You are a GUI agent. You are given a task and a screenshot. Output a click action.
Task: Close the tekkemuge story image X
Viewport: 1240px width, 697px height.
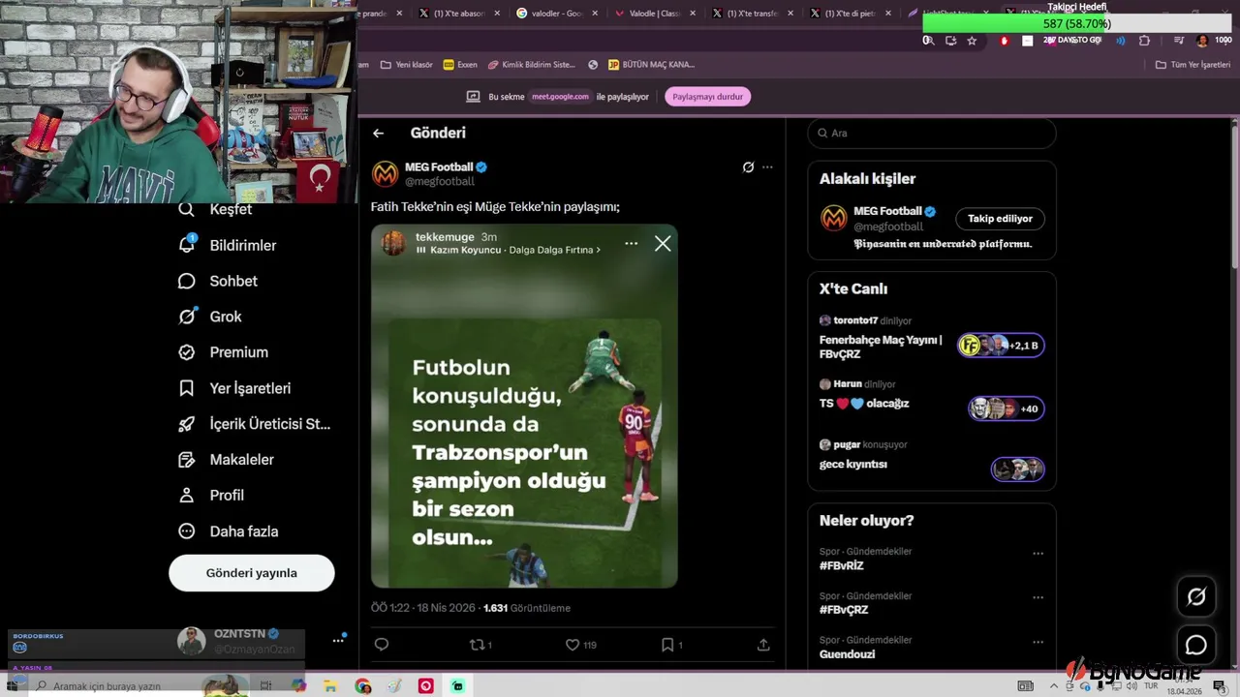[663, 244]
